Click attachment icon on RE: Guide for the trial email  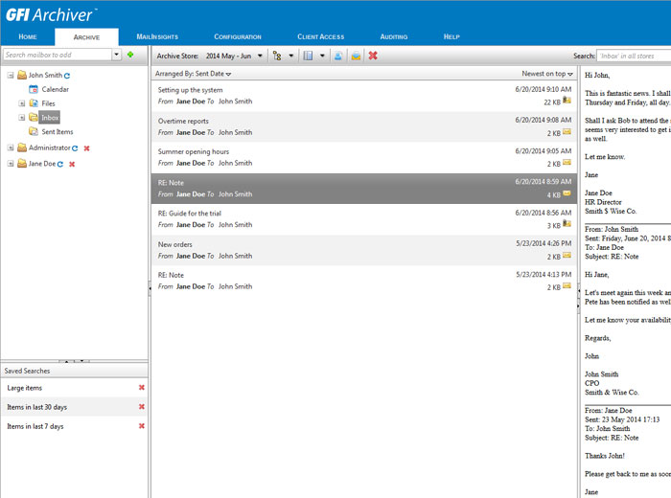pos(567,223)
